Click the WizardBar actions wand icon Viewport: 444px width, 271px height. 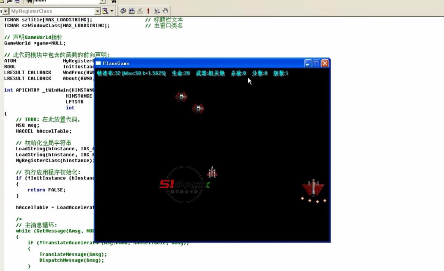(x=106, y=11)
